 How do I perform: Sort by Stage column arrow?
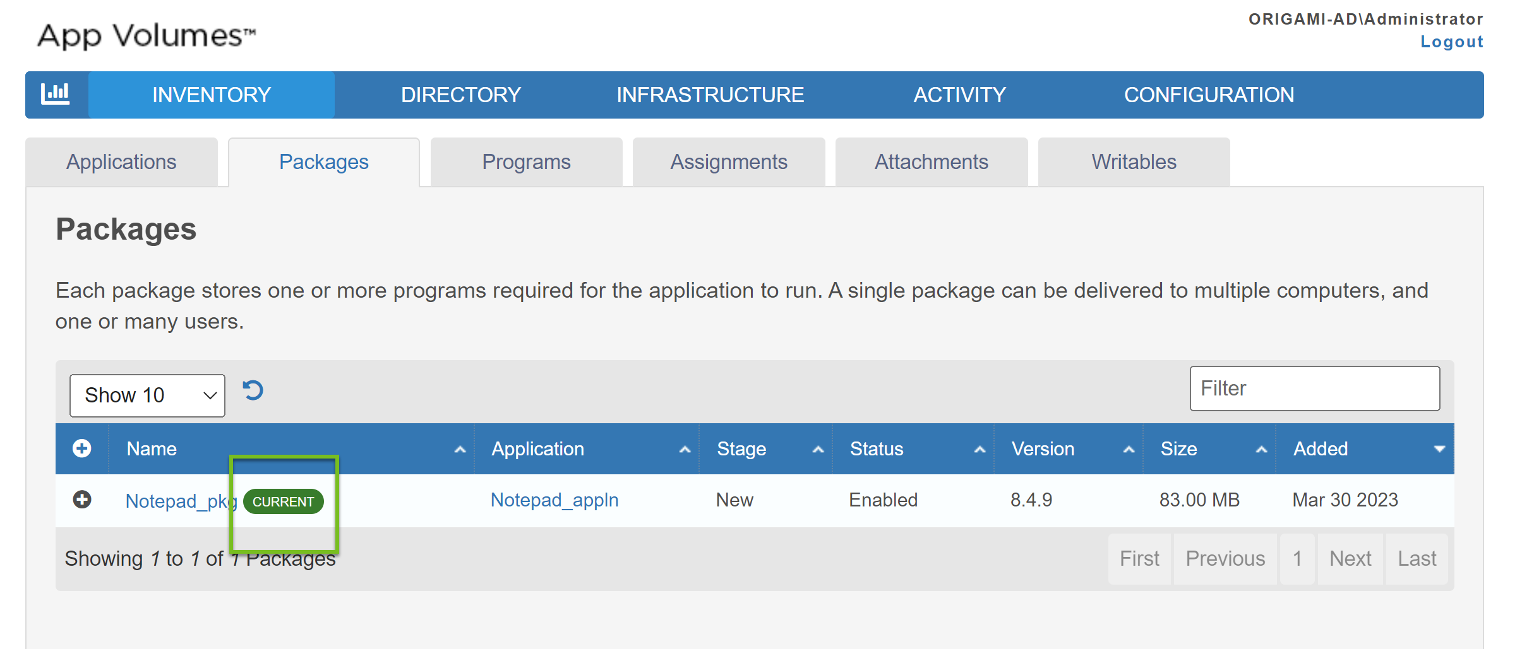(818, 450)
